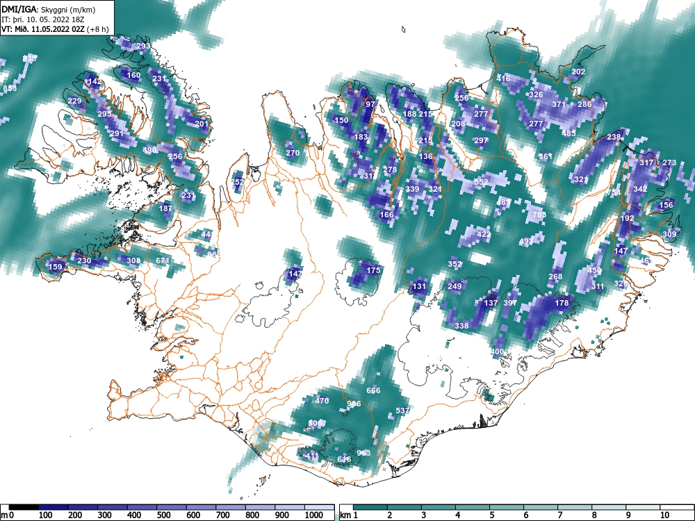Click visibility value 238 on the map
Screen dimensions: 695x521
pyautogui.click(x=614, y=137)
